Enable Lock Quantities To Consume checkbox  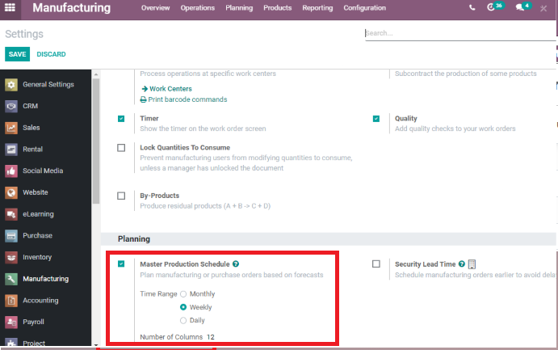click(121, 148)
